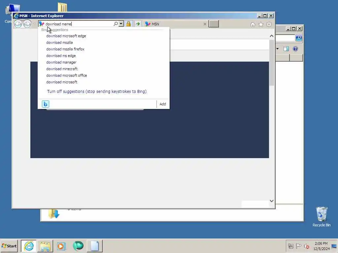
Task: Click Internet Explorer taskbar icon
Action: [29, 246]
